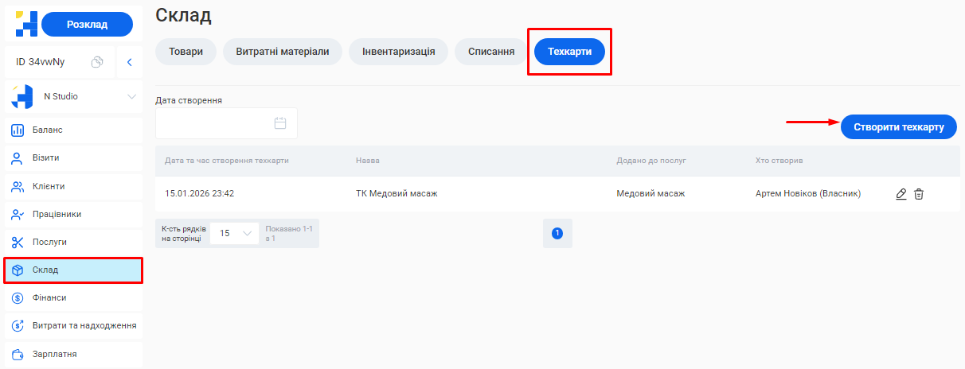Select the Інвентаризація tab

[398, 52]
